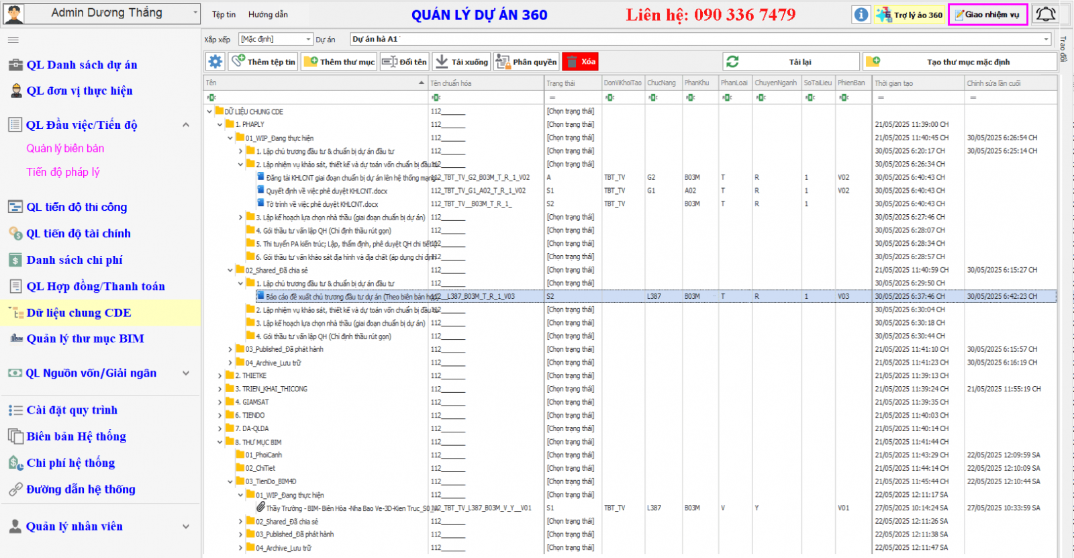
Task: Click the red Xóa delete button
Action: coord(580,62)
